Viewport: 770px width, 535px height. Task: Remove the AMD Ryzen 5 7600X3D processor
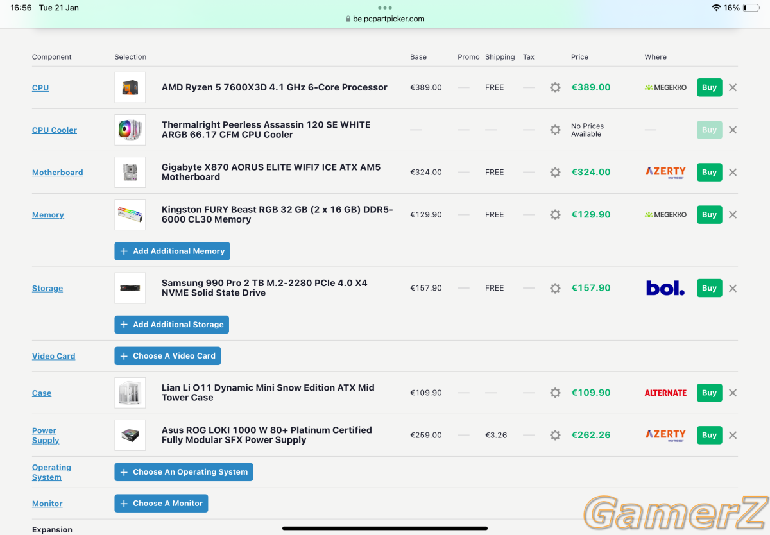733,87
